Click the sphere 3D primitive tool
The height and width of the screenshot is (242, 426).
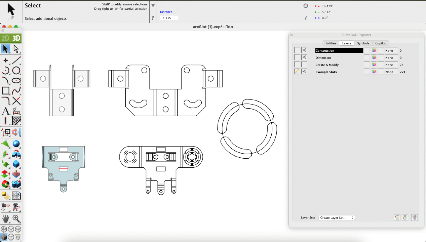(16, 144)
